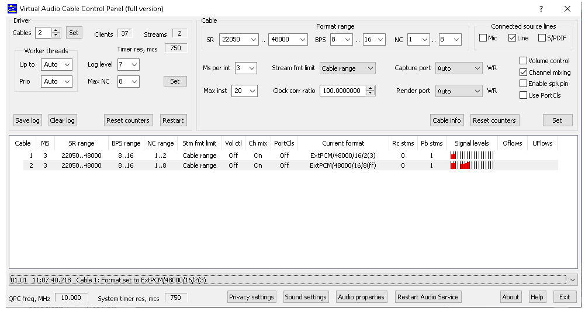This screenshot has width=585, height=311.
Task: Click the Cables number input field
Action: pos(43,33)
